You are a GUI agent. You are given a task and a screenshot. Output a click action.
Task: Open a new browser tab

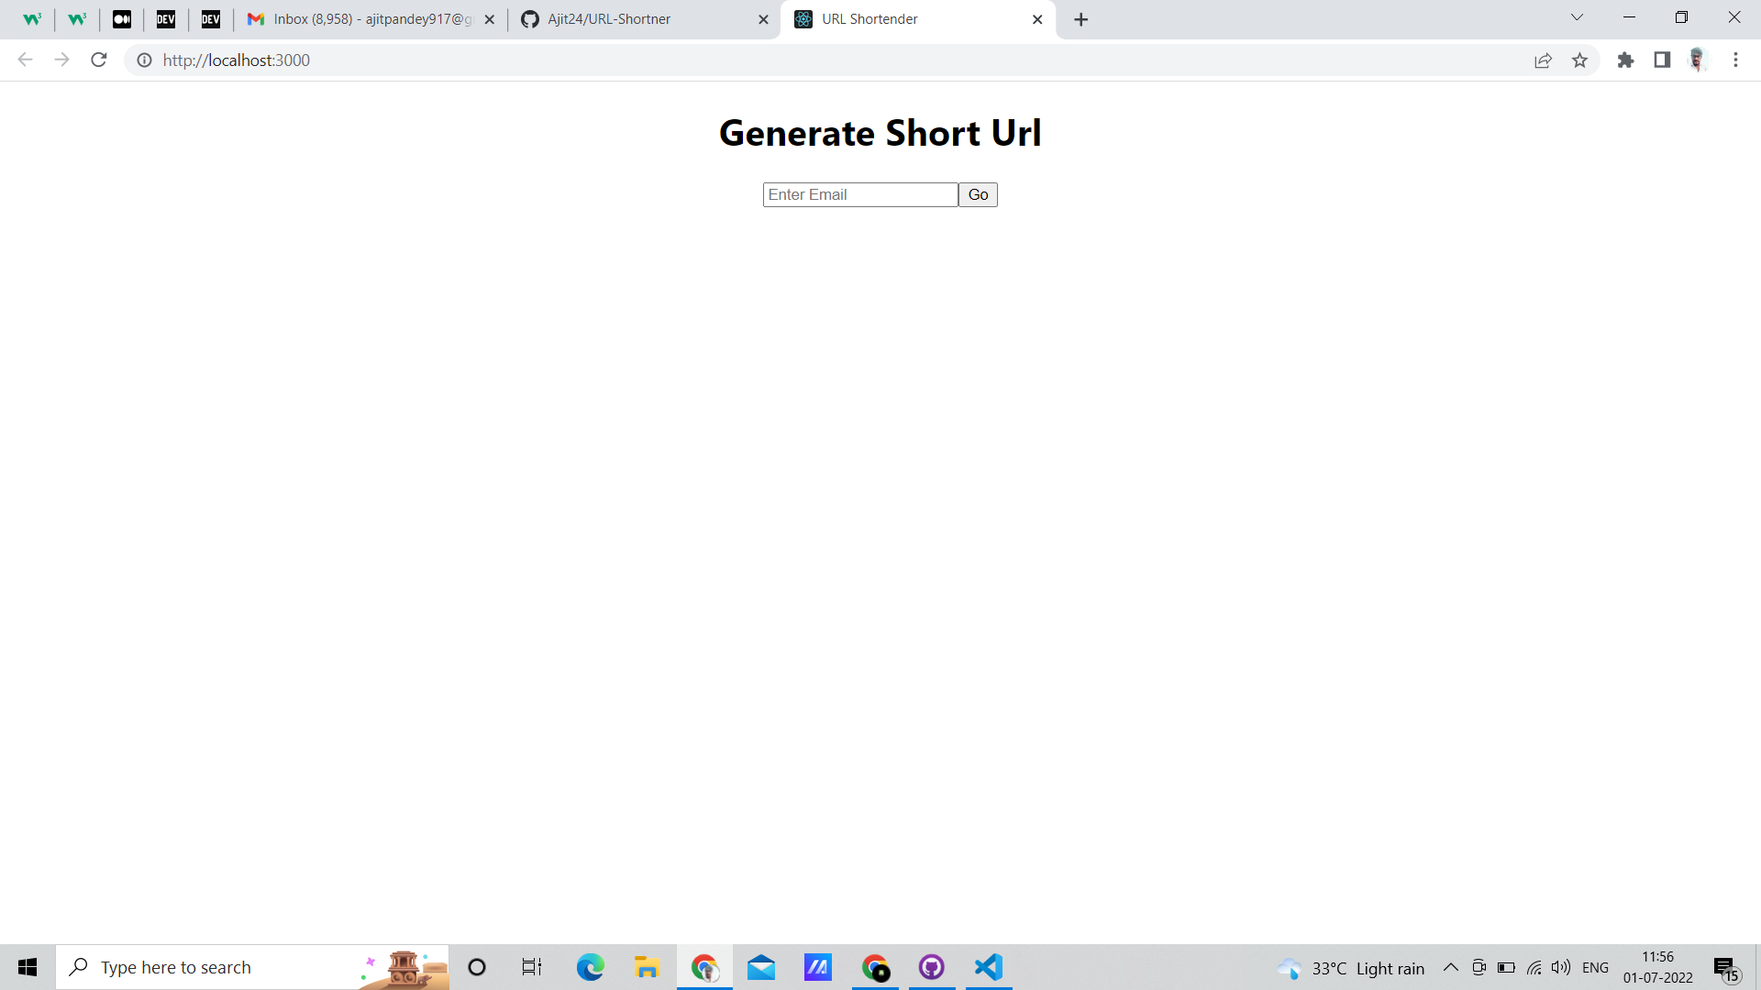pyautogui.click(x=1080, y=19)
